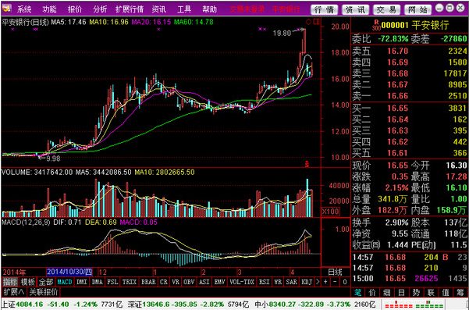Select the 势 tab in quote panel
Viewport: 469px width, 310px height.
click(416, 293)
